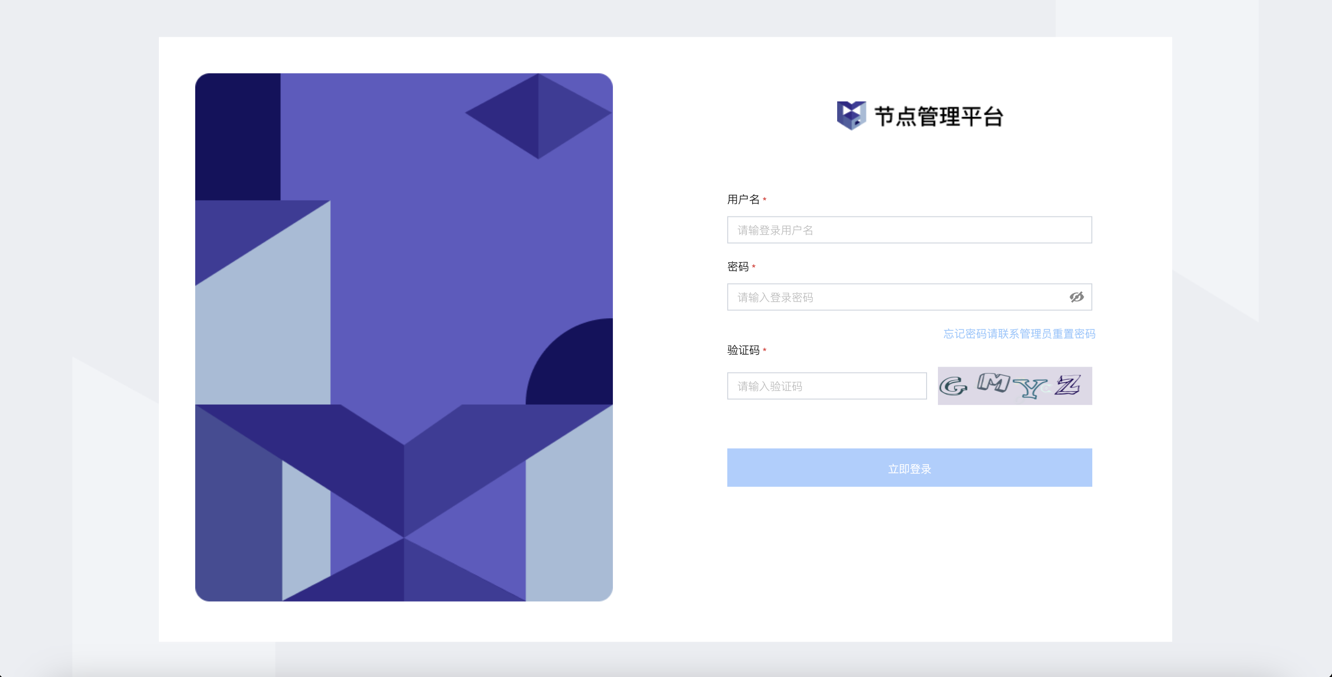Toggle password visibility eye icon
The height and width of the screenshot is (677, 1332).
coord(1076,297)
